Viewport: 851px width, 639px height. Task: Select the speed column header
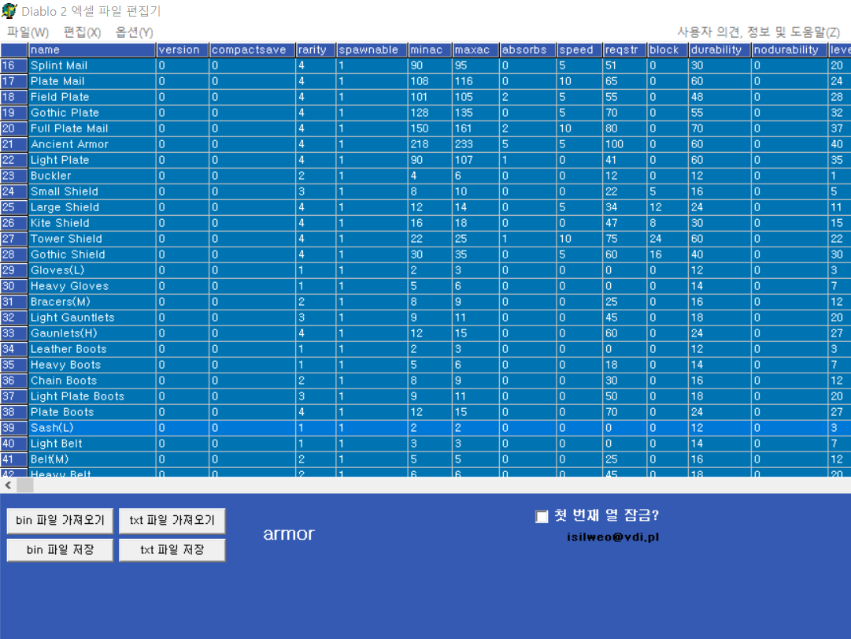point(579,50)
